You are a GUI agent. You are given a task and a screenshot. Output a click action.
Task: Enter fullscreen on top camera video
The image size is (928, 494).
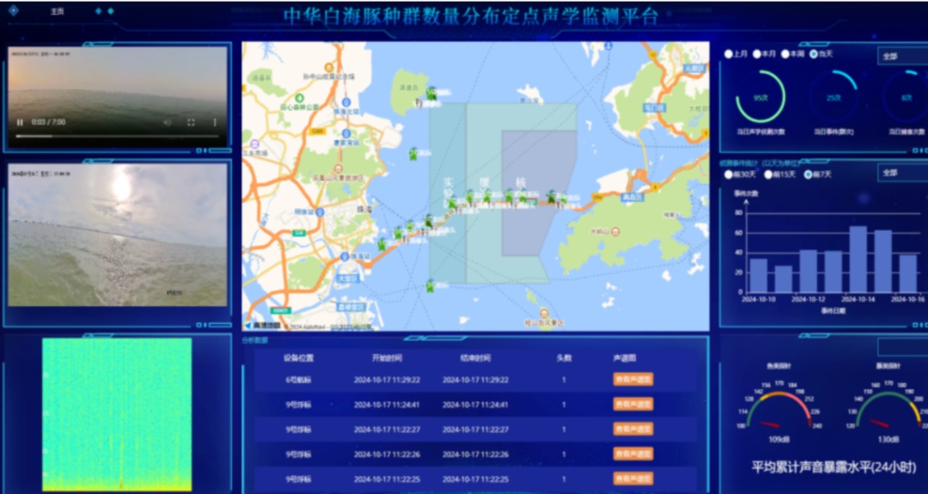pos(191,123)
